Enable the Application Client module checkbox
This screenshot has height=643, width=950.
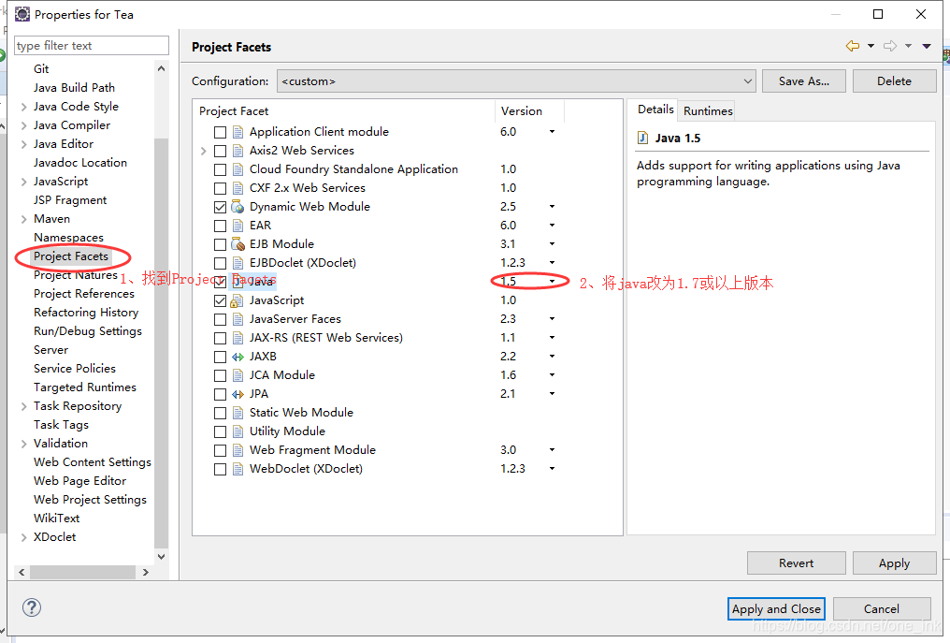tap(220, 132)
